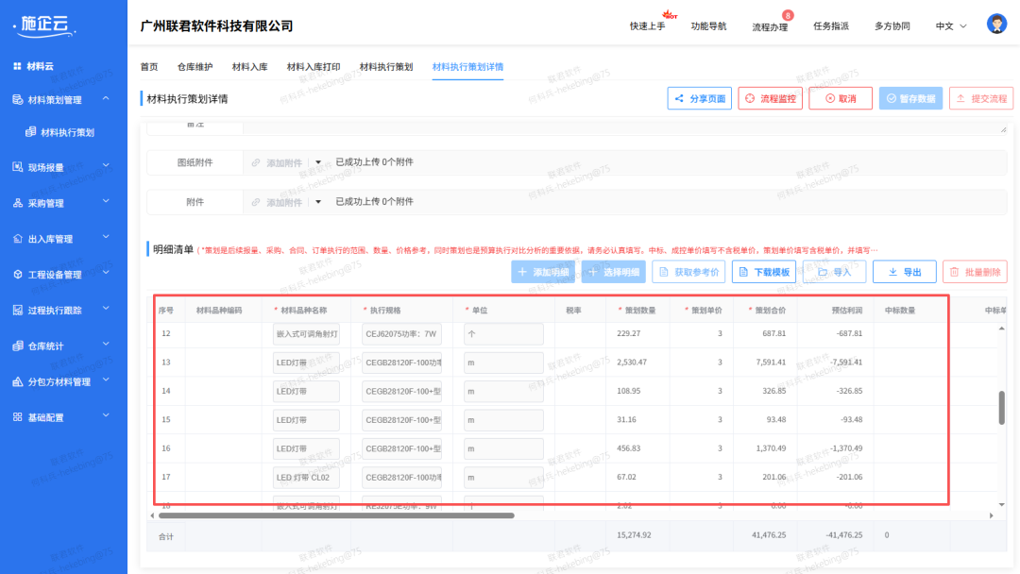Open the 附件 attachment dropdown arrow
This screenshot has width=1020, height=574.
(x=318, y=202)
